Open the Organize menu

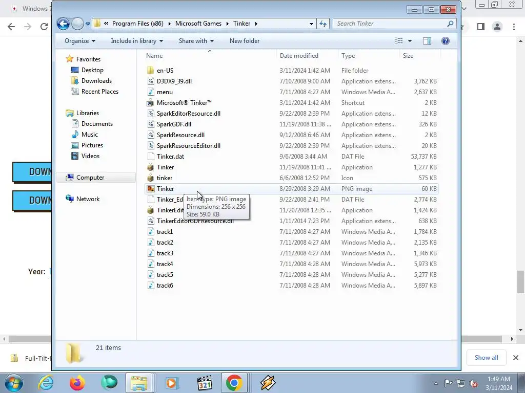point(79,41)
